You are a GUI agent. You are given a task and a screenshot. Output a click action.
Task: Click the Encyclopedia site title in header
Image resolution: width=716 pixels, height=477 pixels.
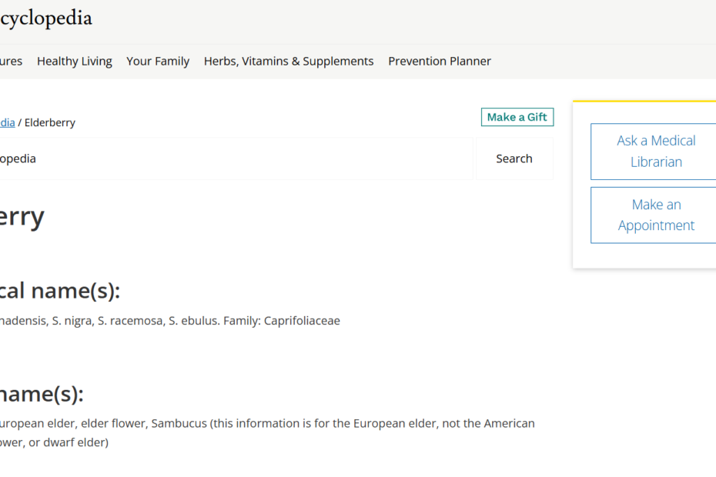click(46, 18)
